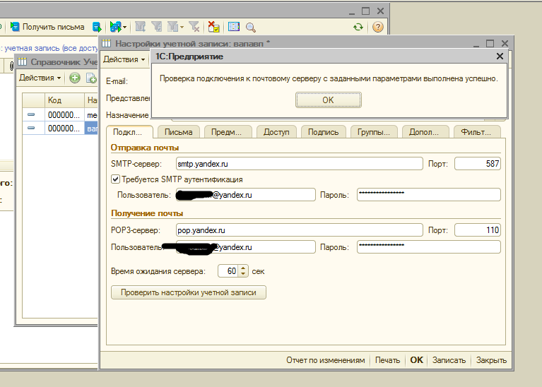Click the mark for deletion icon
542x387 pixels.
(x=213, y=27)
